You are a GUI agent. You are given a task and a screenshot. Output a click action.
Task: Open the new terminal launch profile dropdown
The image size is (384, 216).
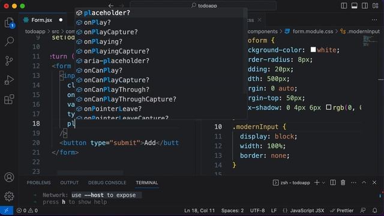323,182
